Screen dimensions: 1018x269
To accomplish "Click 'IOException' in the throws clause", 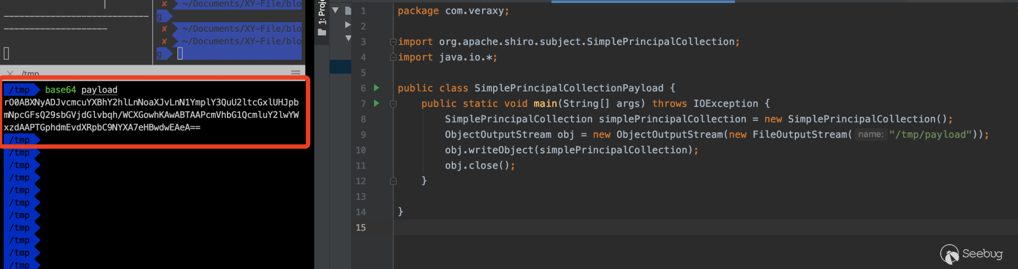I will (x=726, y=104).
